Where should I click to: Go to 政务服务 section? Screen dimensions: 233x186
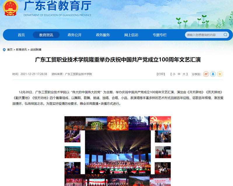pos(103,35)
